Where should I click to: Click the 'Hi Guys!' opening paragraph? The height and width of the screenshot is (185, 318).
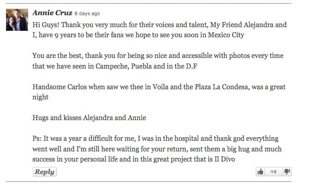159,30
